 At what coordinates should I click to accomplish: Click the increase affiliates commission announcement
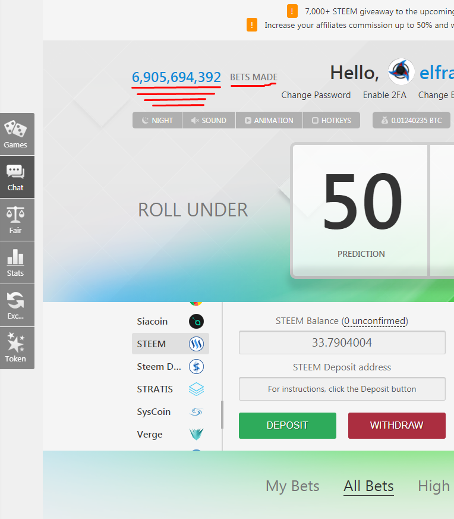point(360,25)
